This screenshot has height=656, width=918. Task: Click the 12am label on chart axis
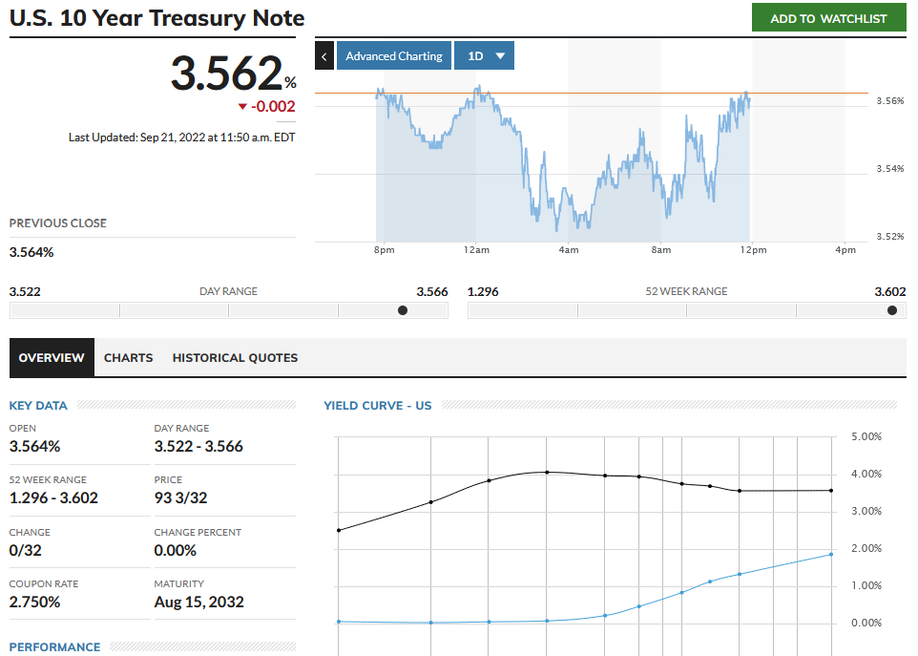tap(476, 250)
